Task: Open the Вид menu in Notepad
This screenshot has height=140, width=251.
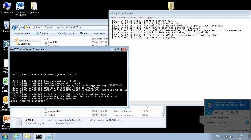Action: (141, 17)
